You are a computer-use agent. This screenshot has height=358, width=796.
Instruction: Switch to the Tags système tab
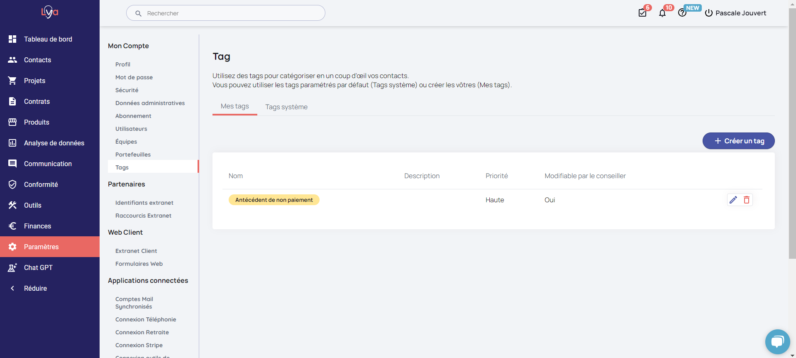(x=286, y=107)
